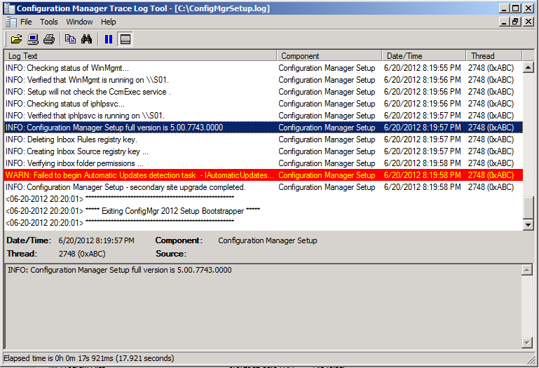Viewport: 539px width, 368px height.
Task: Click the log list scrollbar thumb
Action: point(528,207)
